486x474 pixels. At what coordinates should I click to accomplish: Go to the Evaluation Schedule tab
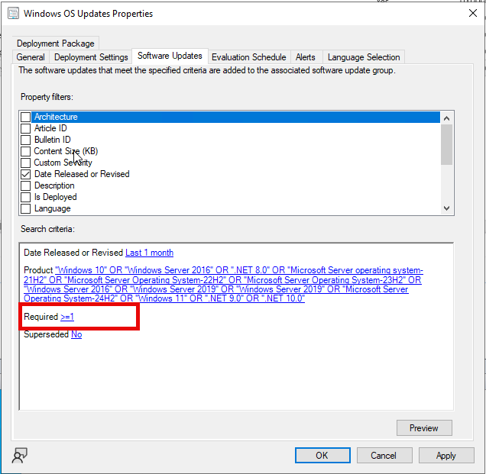(x=249, y=57)
